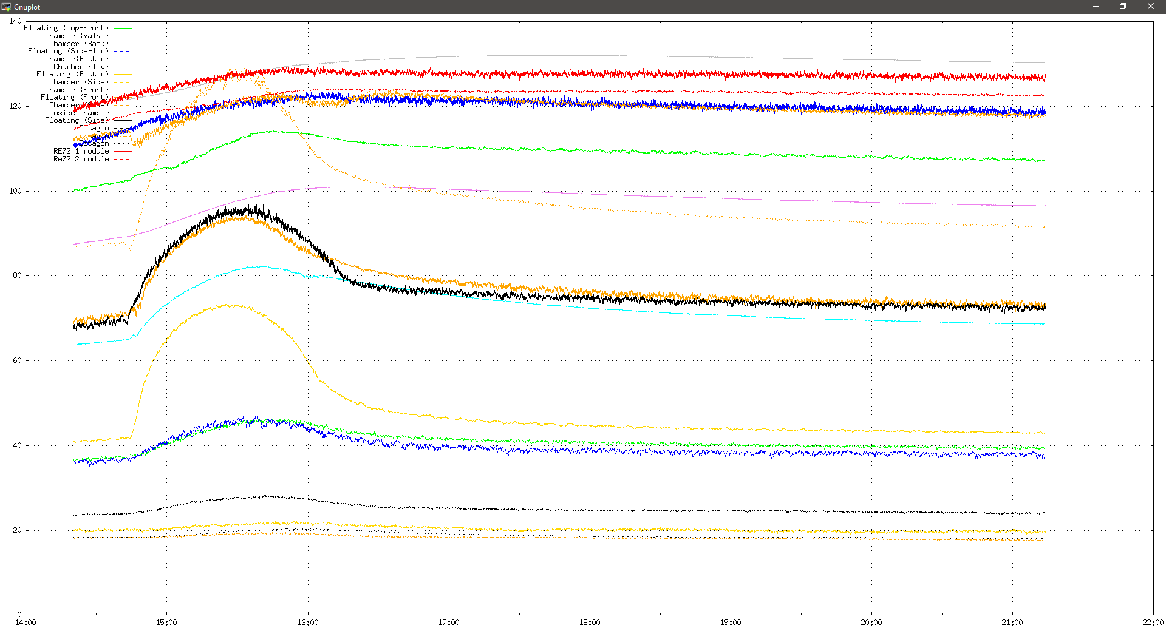Viewport: 1166px width, 631px height.
Task: Click the 40 y-axis tick label
Action: point(18,445)
